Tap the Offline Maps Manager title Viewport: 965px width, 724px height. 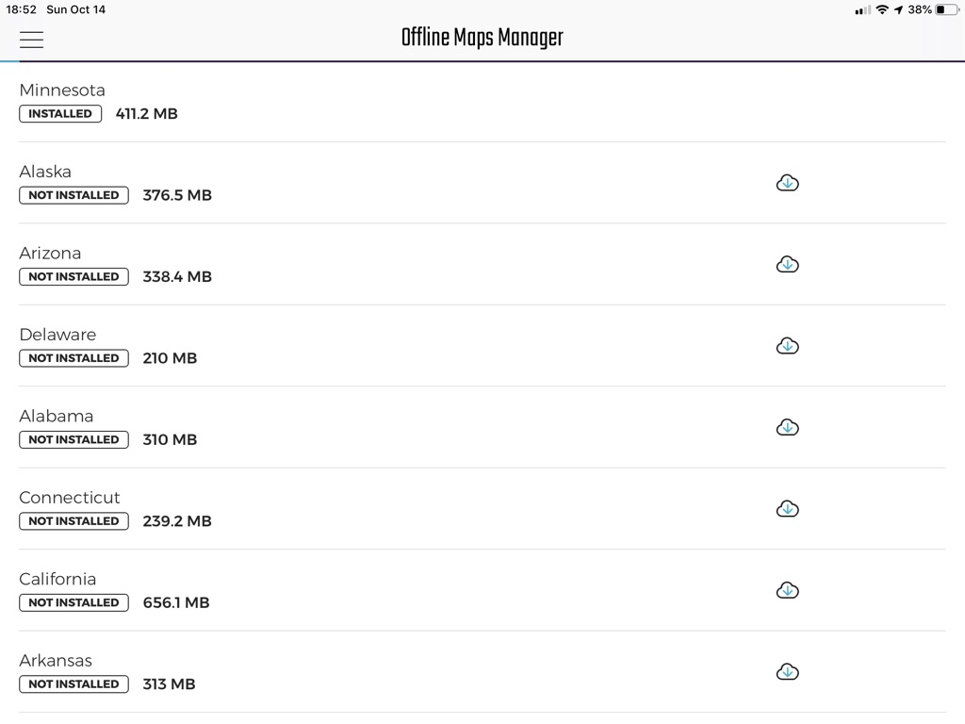pos(482,38)
